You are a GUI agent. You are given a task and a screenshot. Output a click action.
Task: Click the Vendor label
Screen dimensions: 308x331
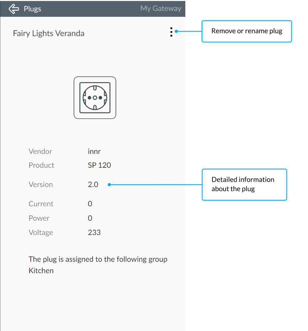pyautogui.click(x=40, y=151)
